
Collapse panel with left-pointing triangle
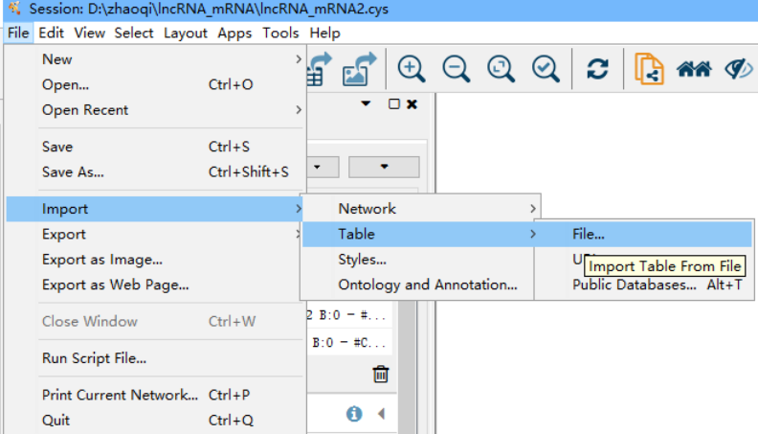tap(380, 414)
